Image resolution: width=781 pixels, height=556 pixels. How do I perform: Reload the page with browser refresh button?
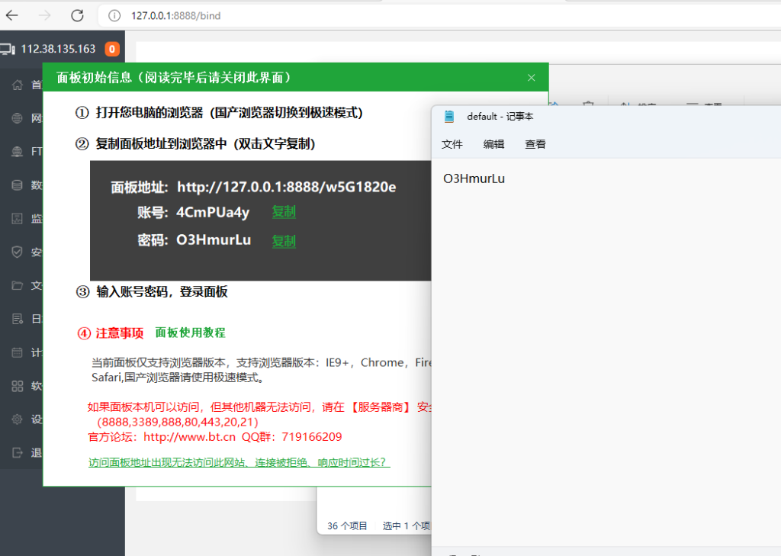(x=77, y=15)
